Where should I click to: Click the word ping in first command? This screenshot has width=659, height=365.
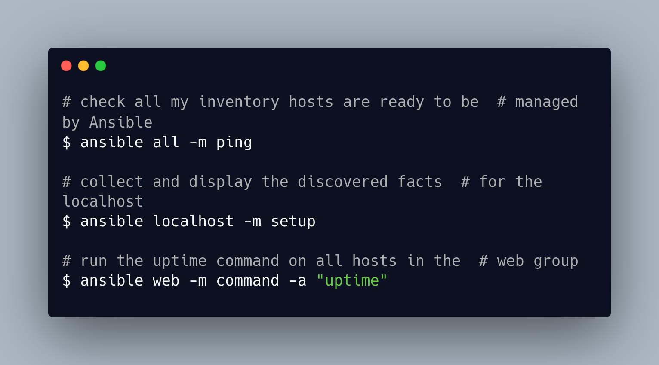(x=234, y=143)
